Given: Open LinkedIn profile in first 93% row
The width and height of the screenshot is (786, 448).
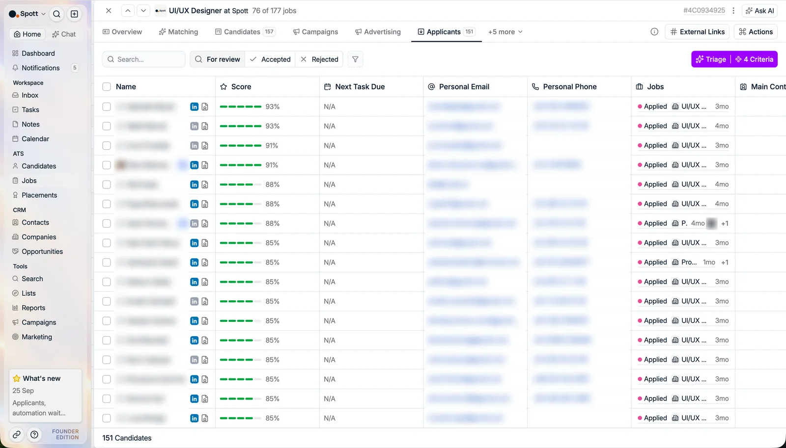Looking at the screenshot, I should pos(195,106).
